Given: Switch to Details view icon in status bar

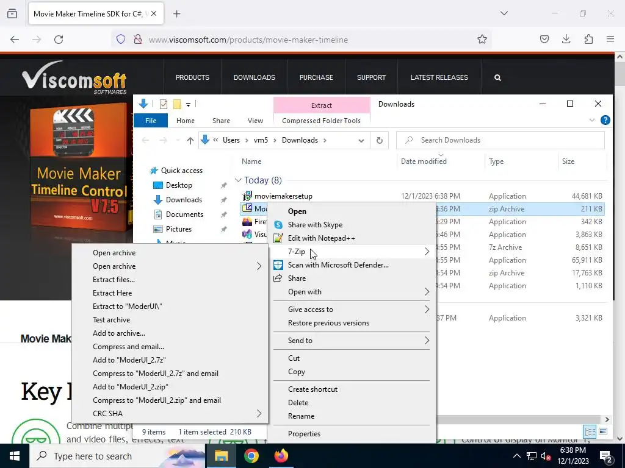Looking at the screenshot, I should tap(590, 431).
